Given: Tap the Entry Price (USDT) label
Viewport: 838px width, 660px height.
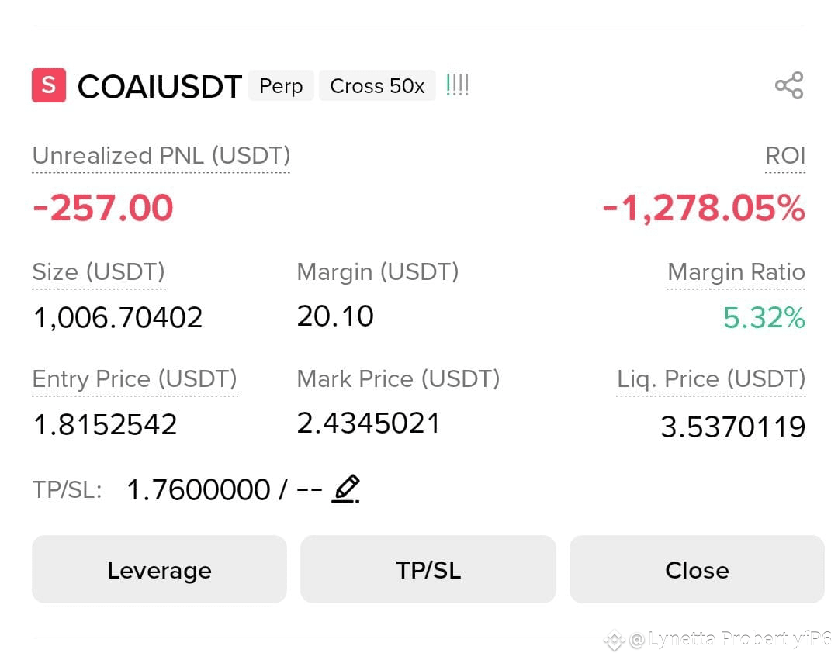Looking at the screenshot, I should click(x=135, y=380).
